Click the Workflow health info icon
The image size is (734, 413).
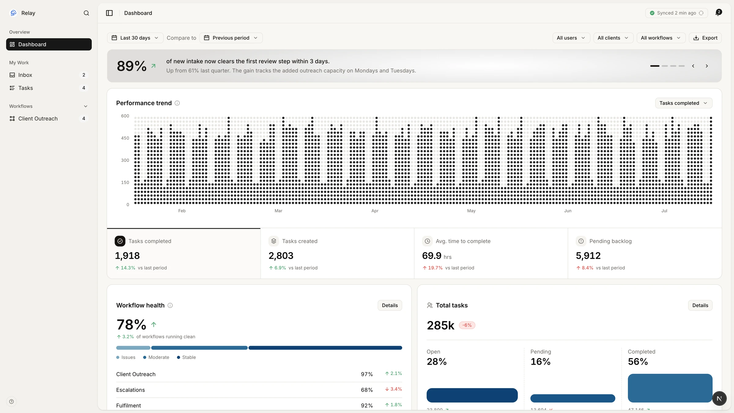tap(170, 305)
